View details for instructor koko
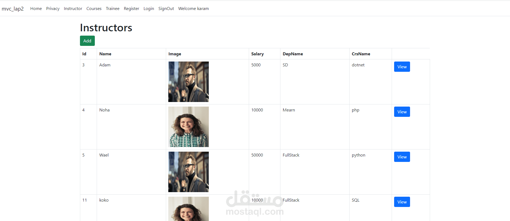 click(x=402, y=202)
